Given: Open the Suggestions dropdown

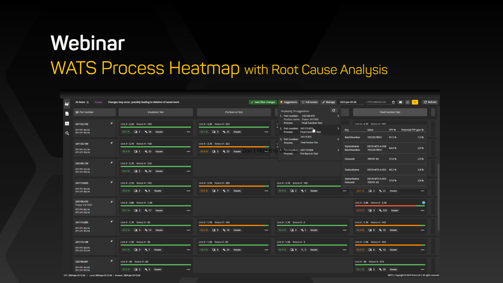Looking at the screenshot, I should [289, 102].
